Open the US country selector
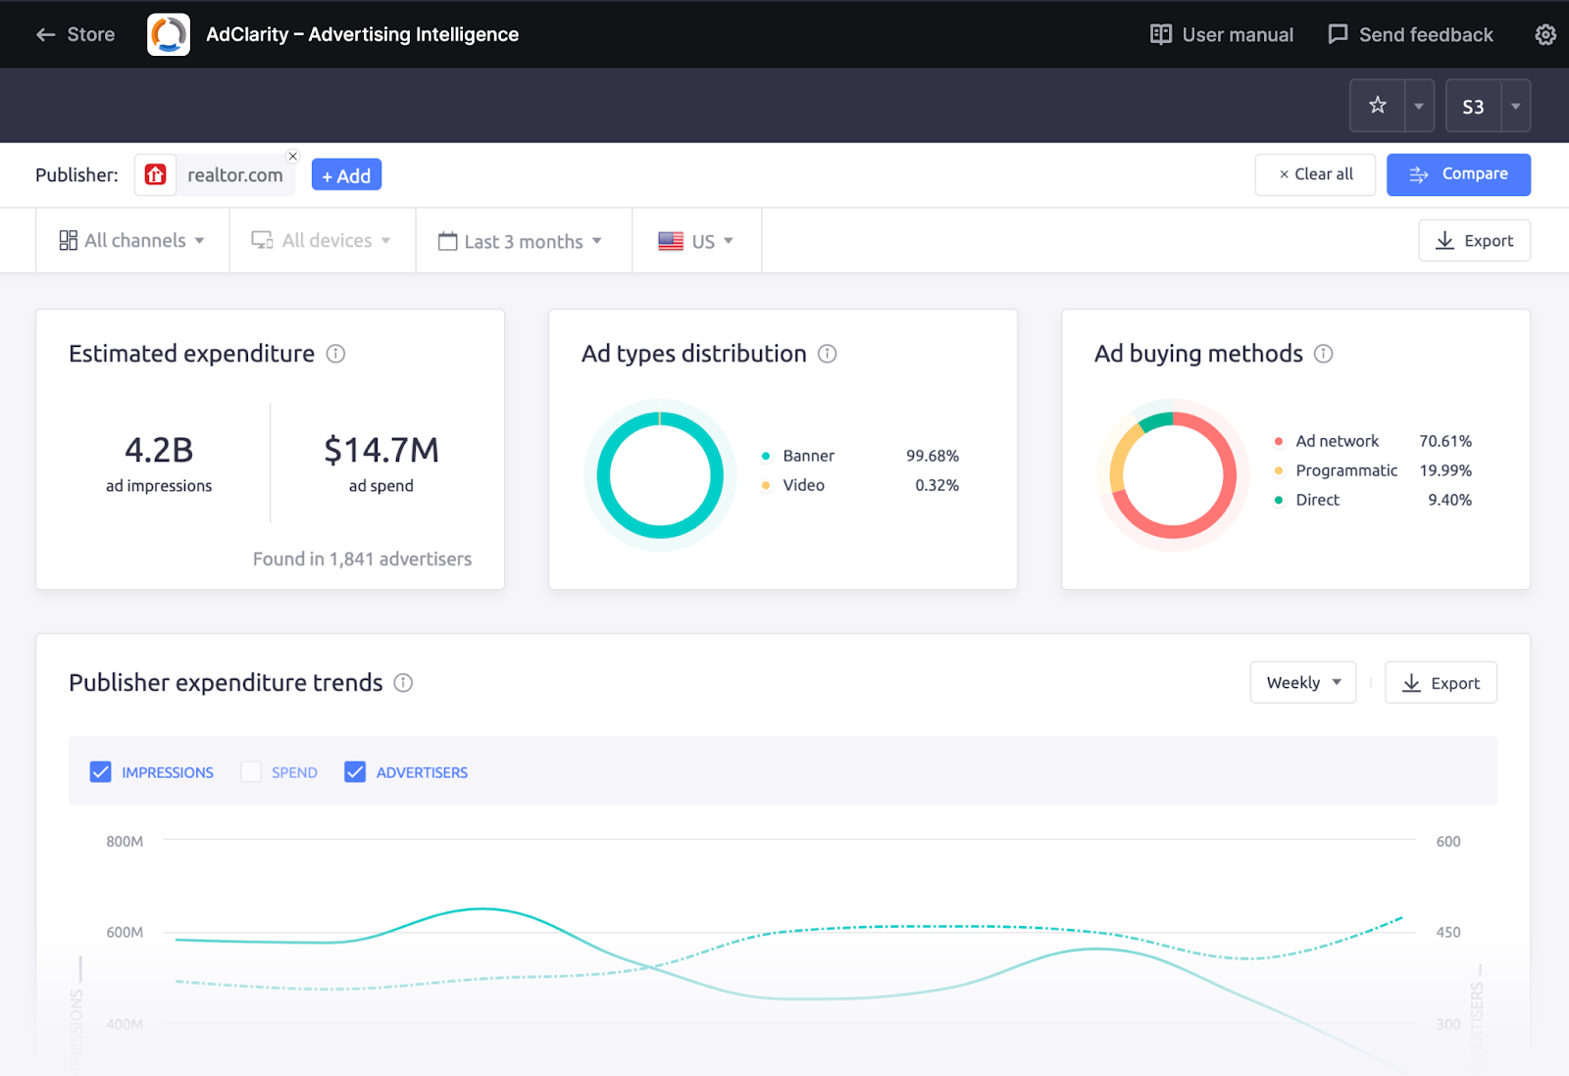This screenshot has width=1569, height=1076. [696, 240]
